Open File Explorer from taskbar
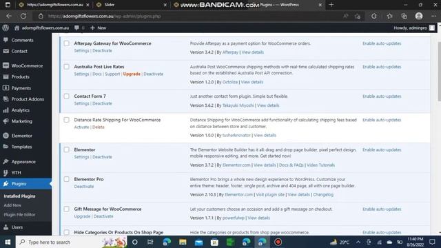Viewport: 441px width, 248px height. point(183,242)
